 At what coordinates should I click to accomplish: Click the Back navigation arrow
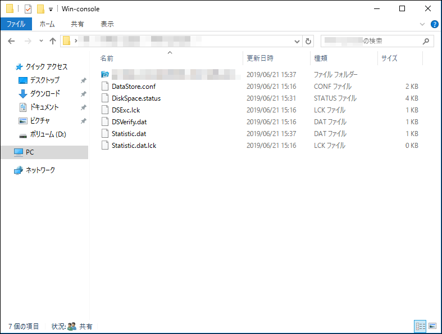pos(11,41)
